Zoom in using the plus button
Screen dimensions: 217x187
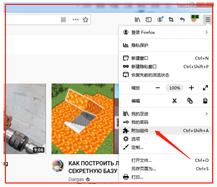(191, 88)
